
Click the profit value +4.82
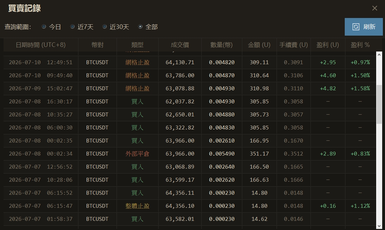click(328, 88)
